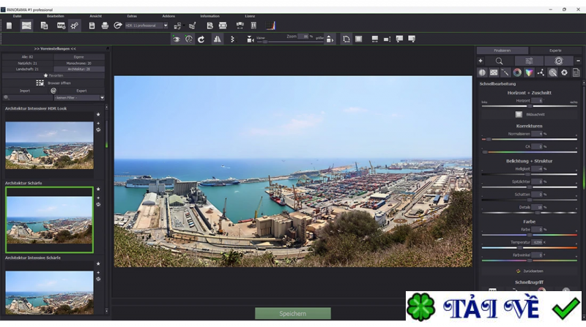Image resolution: width=586 pixels, height=327 pixels.
Task: Click the bold B icon in toolbar
Action: [209, 26]
